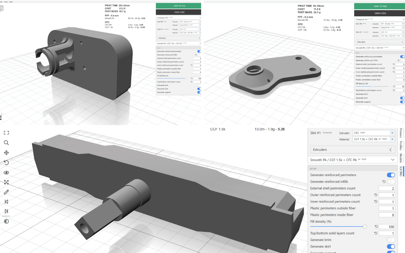
Task: Toggle the eye visibility icon in left toolbar
Action: (x=6, y=173)
